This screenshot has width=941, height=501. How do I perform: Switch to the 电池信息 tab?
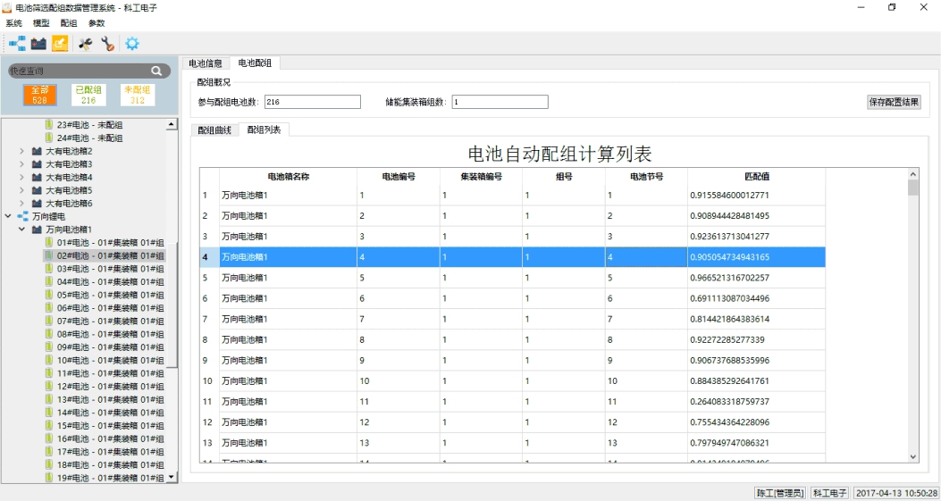pyautogui.click(x=206, y=63)
